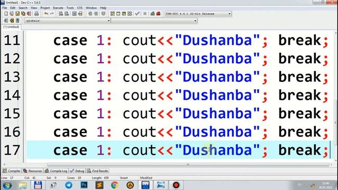Open Find with the magnifier icon

click(x=61, y=14)
